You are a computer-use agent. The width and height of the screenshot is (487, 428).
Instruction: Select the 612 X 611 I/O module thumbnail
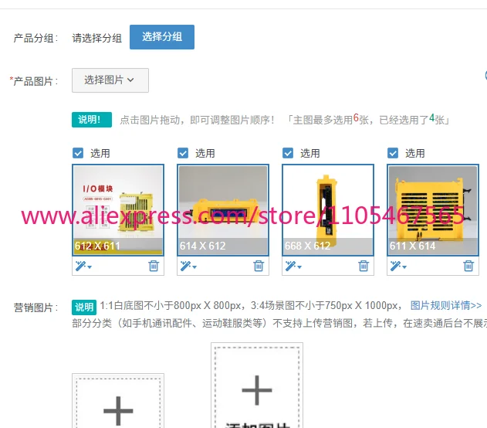click(118, 210)
